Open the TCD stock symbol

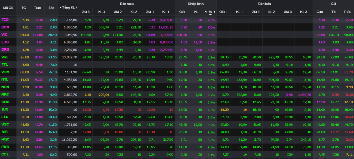point(5,20)
